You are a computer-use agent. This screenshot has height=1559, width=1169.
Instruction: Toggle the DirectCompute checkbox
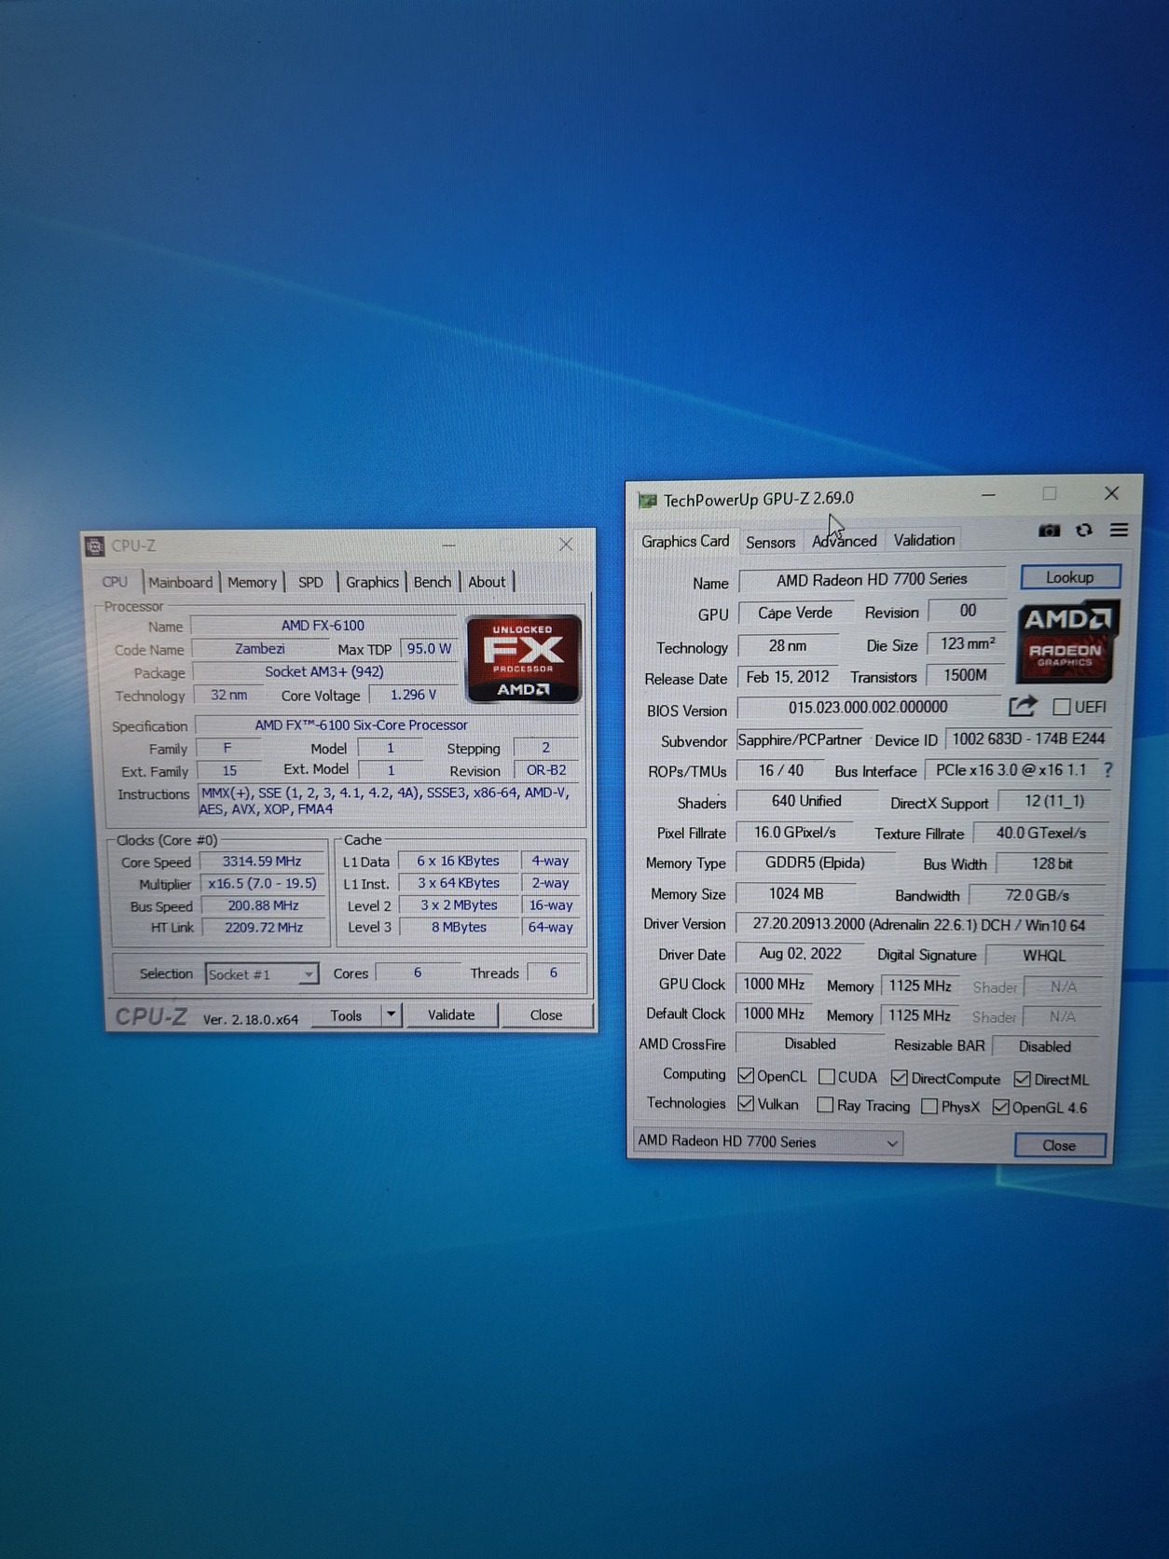tap(899, 1078)
